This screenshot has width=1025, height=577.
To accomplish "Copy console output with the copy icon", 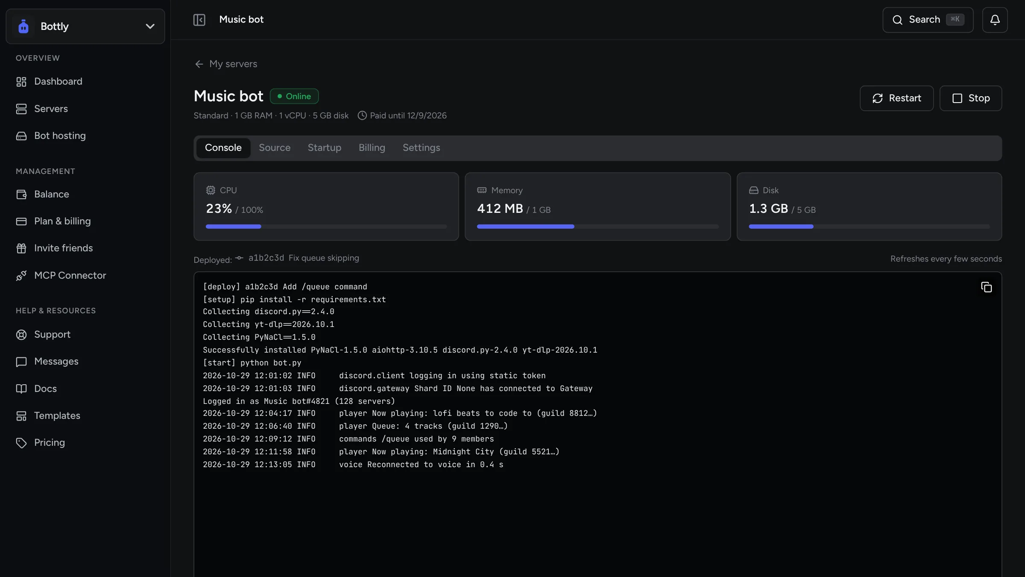I will 986,287.
